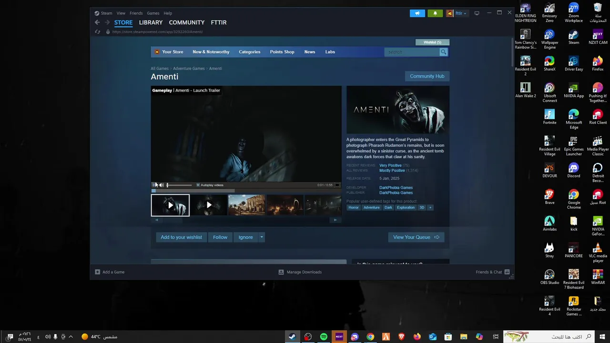Open OBS Studio desktop shortcut
610x343 pixels.
[549, 277]
